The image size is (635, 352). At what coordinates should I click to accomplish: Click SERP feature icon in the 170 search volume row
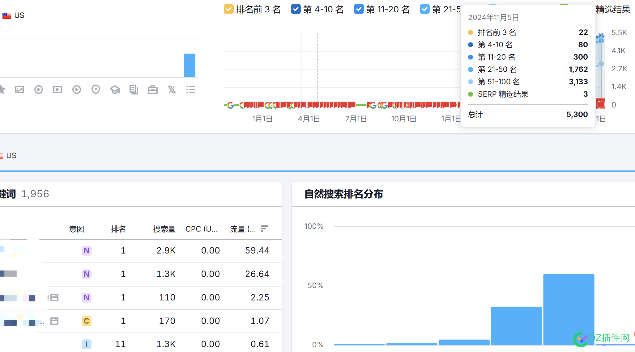pos(54,321)
